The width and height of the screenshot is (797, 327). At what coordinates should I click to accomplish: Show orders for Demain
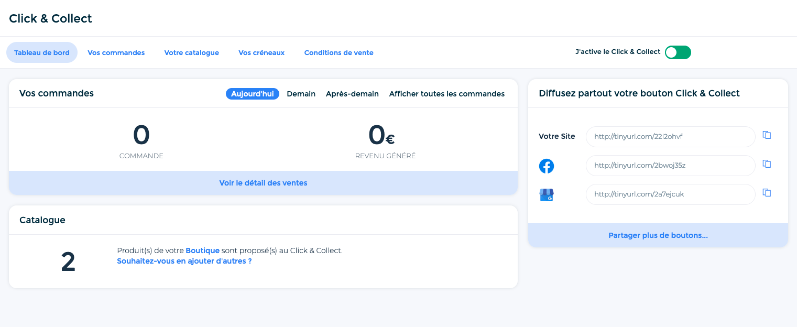tap(301, 94)
